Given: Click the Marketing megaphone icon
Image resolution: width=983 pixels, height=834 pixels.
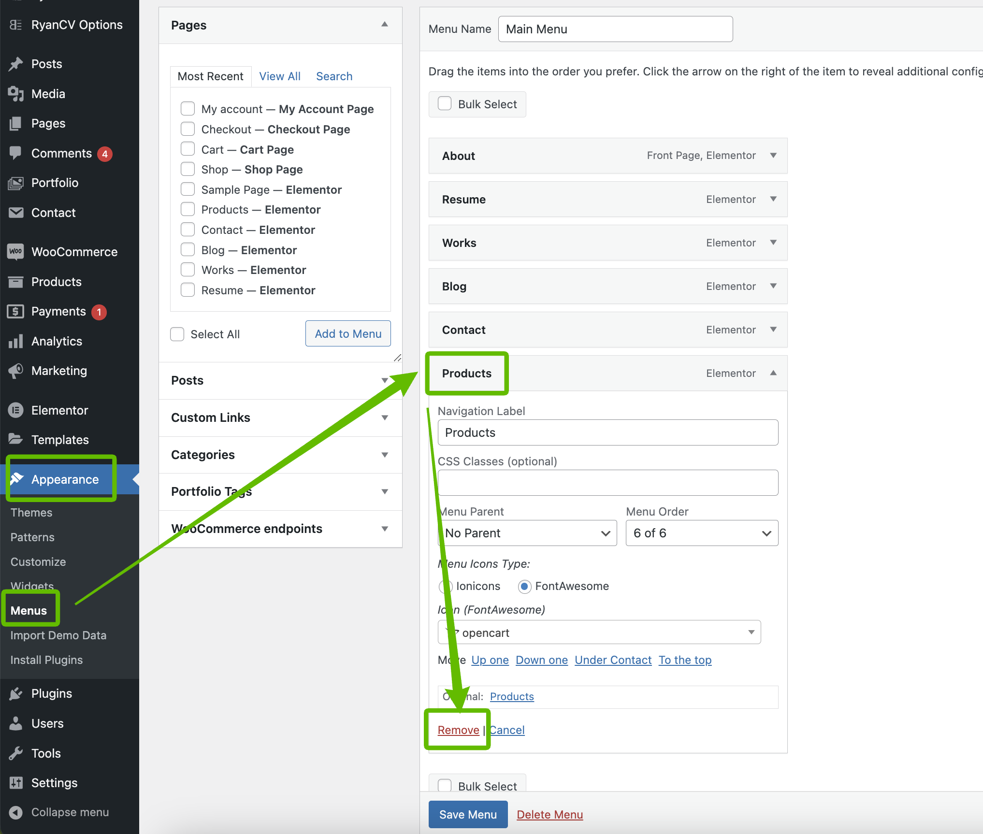Looking at the screenshot, I should coord(15,371).
